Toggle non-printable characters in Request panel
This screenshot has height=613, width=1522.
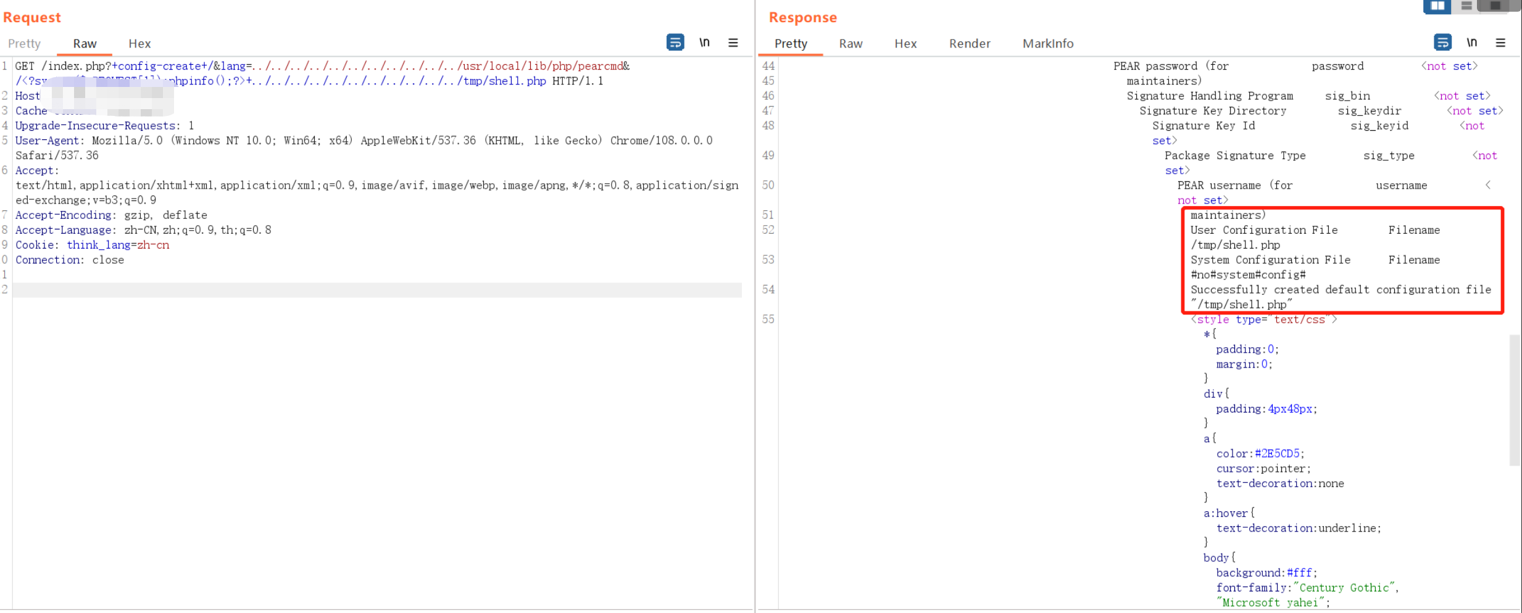[x=704, y=43]
